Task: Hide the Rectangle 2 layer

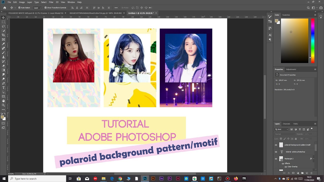Action: pos(276,159)
